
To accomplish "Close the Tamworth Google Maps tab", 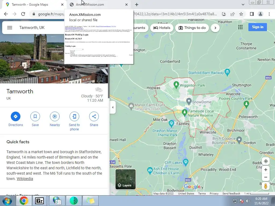I will (62, 5).
